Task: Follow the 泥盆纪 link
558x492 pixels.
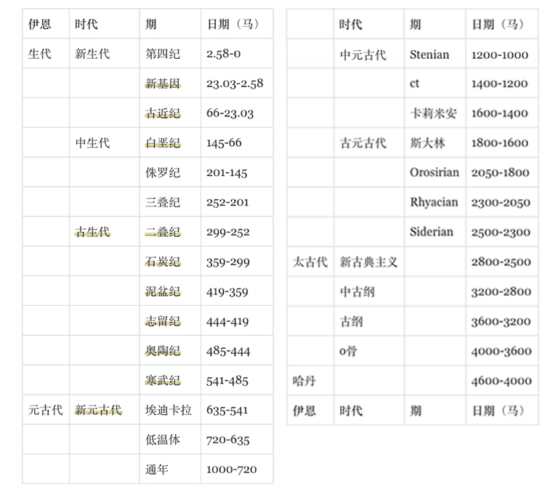Action: coord(163,292)
